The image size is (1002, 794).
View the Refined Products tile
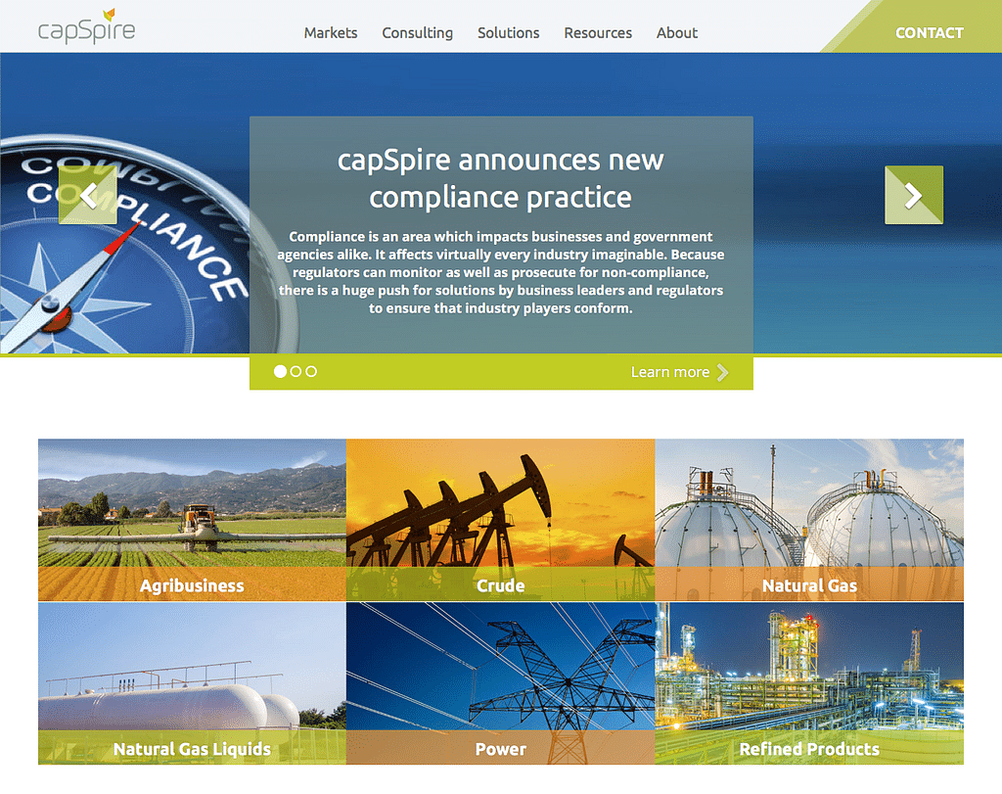pyautogui.click(x=809, y=683)
